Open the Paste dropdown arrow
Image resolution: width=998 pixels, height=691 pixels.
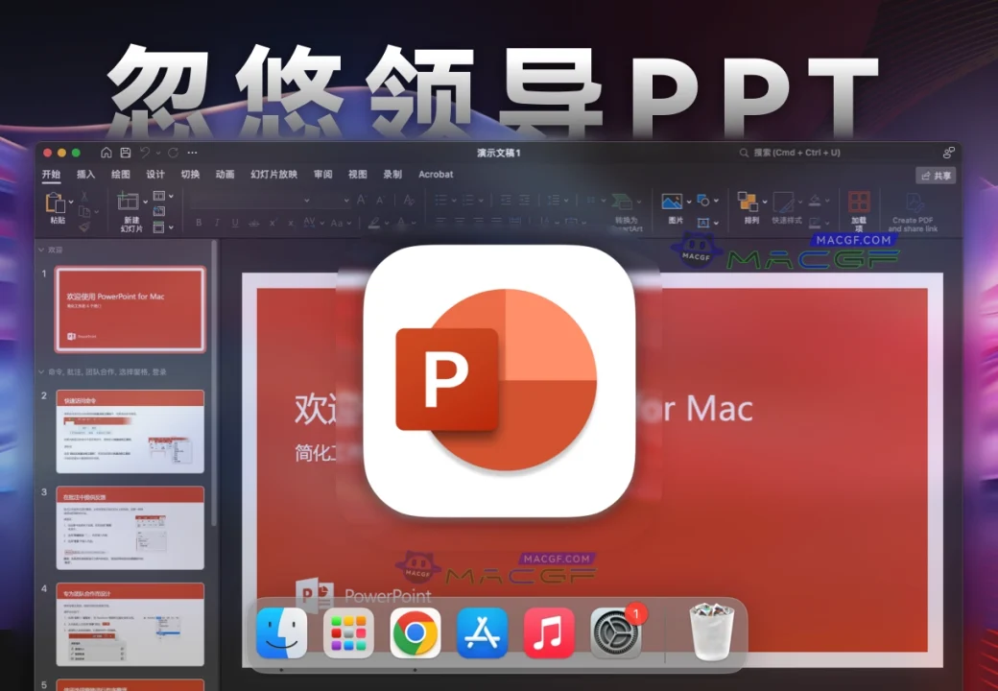(71, 202)
